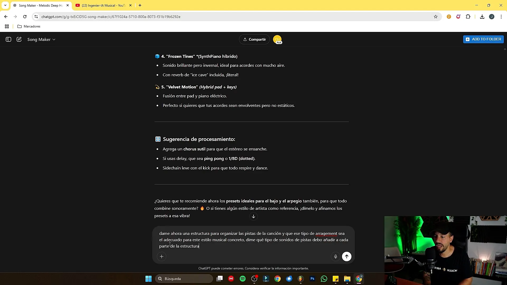Click inside the message text box
The height and width of the screenshot is (285, 507).
tap(253, 240)
